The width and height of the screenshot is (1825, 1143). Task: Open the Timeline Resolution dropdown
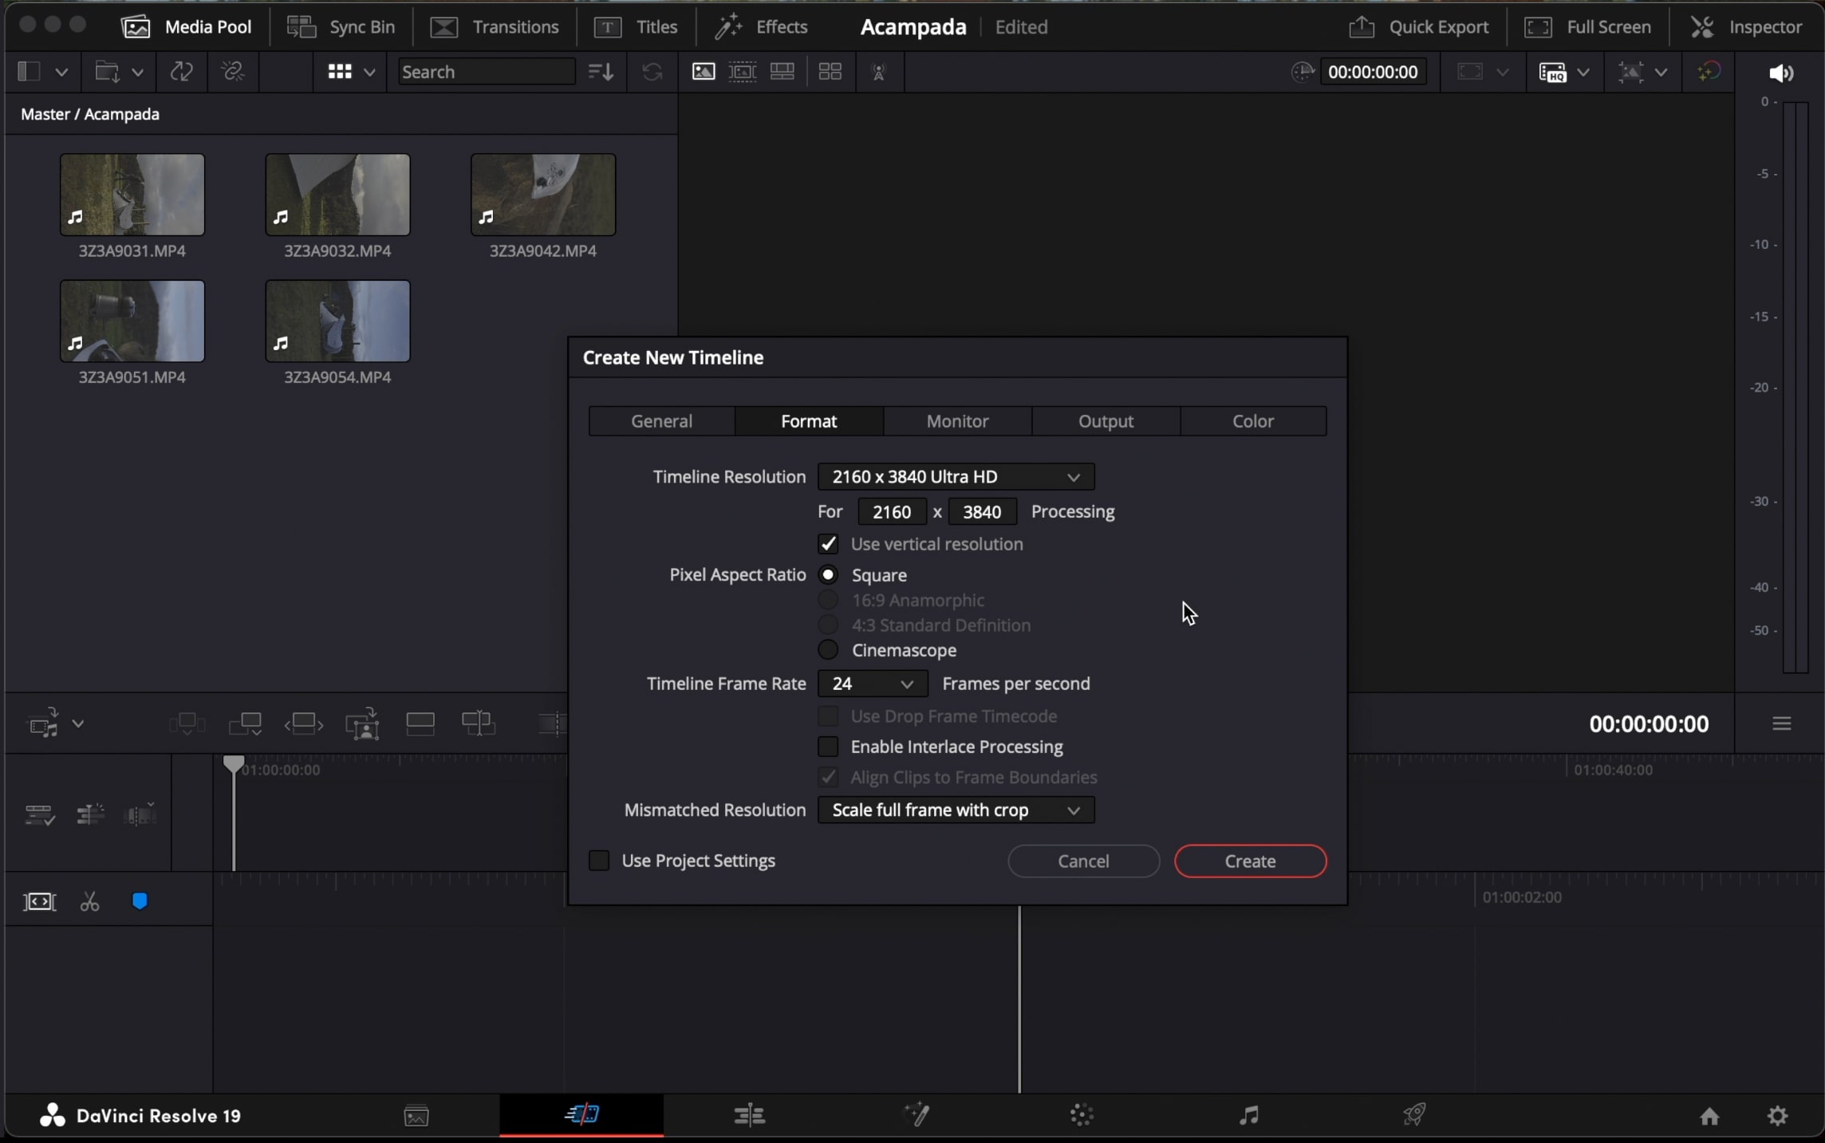pyautogui.click(x=956, y=477)
